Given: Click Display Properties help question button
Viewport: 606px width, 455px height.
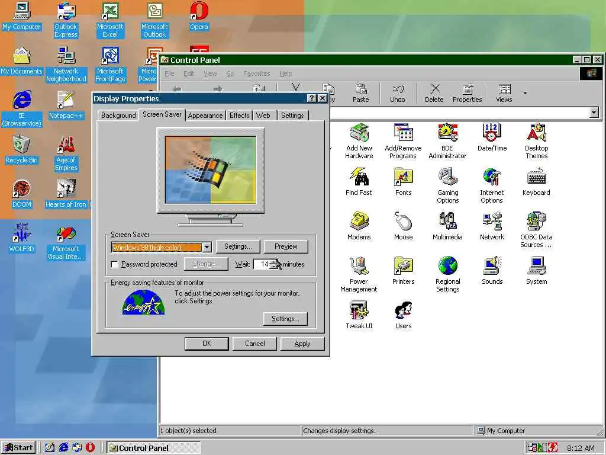Looking at the screenshot, I should (x=311, y=98).
